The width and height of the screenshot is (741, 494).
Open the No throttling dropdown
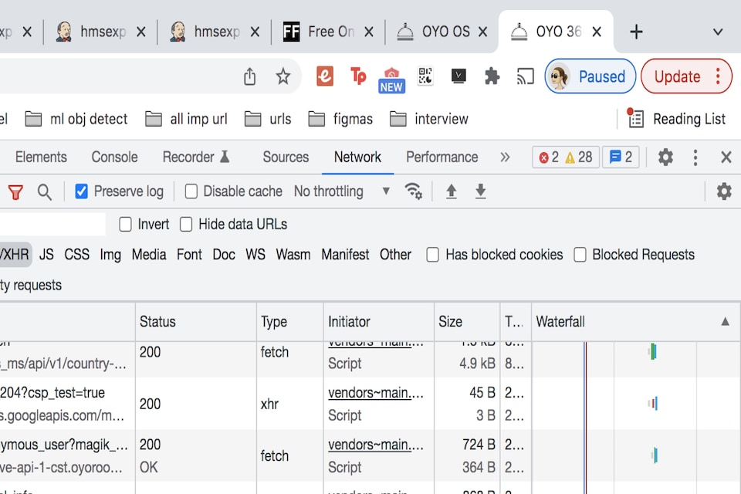coord(341,191)
